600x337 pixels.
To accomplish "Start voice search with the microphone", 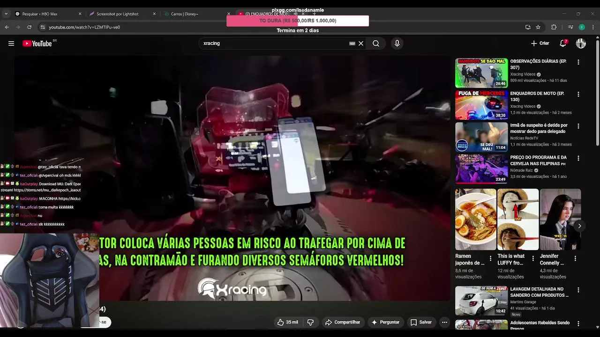I will click(x=397, y=44).
